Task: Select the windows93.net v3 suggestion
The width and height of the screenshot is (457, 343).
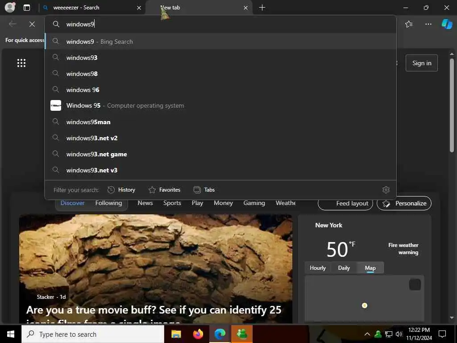Action: click(220, 170)
